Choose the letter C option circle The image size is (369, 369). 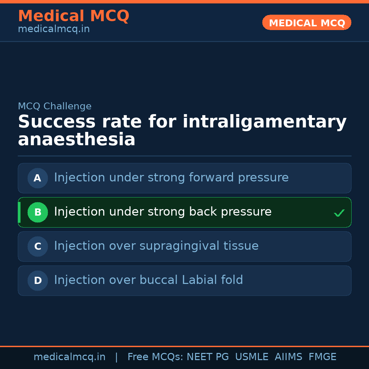pyautogui.click(x=38, y=246)
